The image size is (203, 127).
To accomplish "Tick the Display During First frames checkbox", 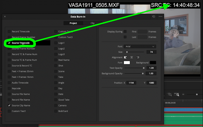I will [x=125, y=32].
